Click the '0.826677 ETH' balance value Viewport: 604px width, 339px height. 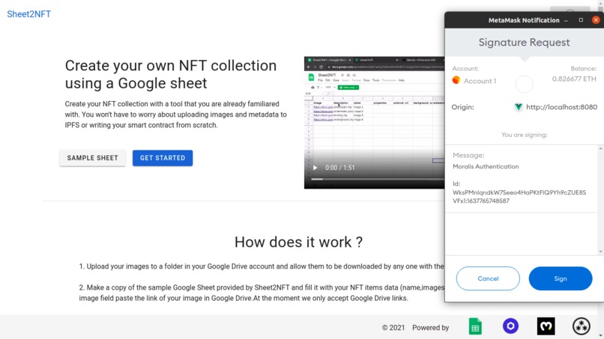point(574,79)
